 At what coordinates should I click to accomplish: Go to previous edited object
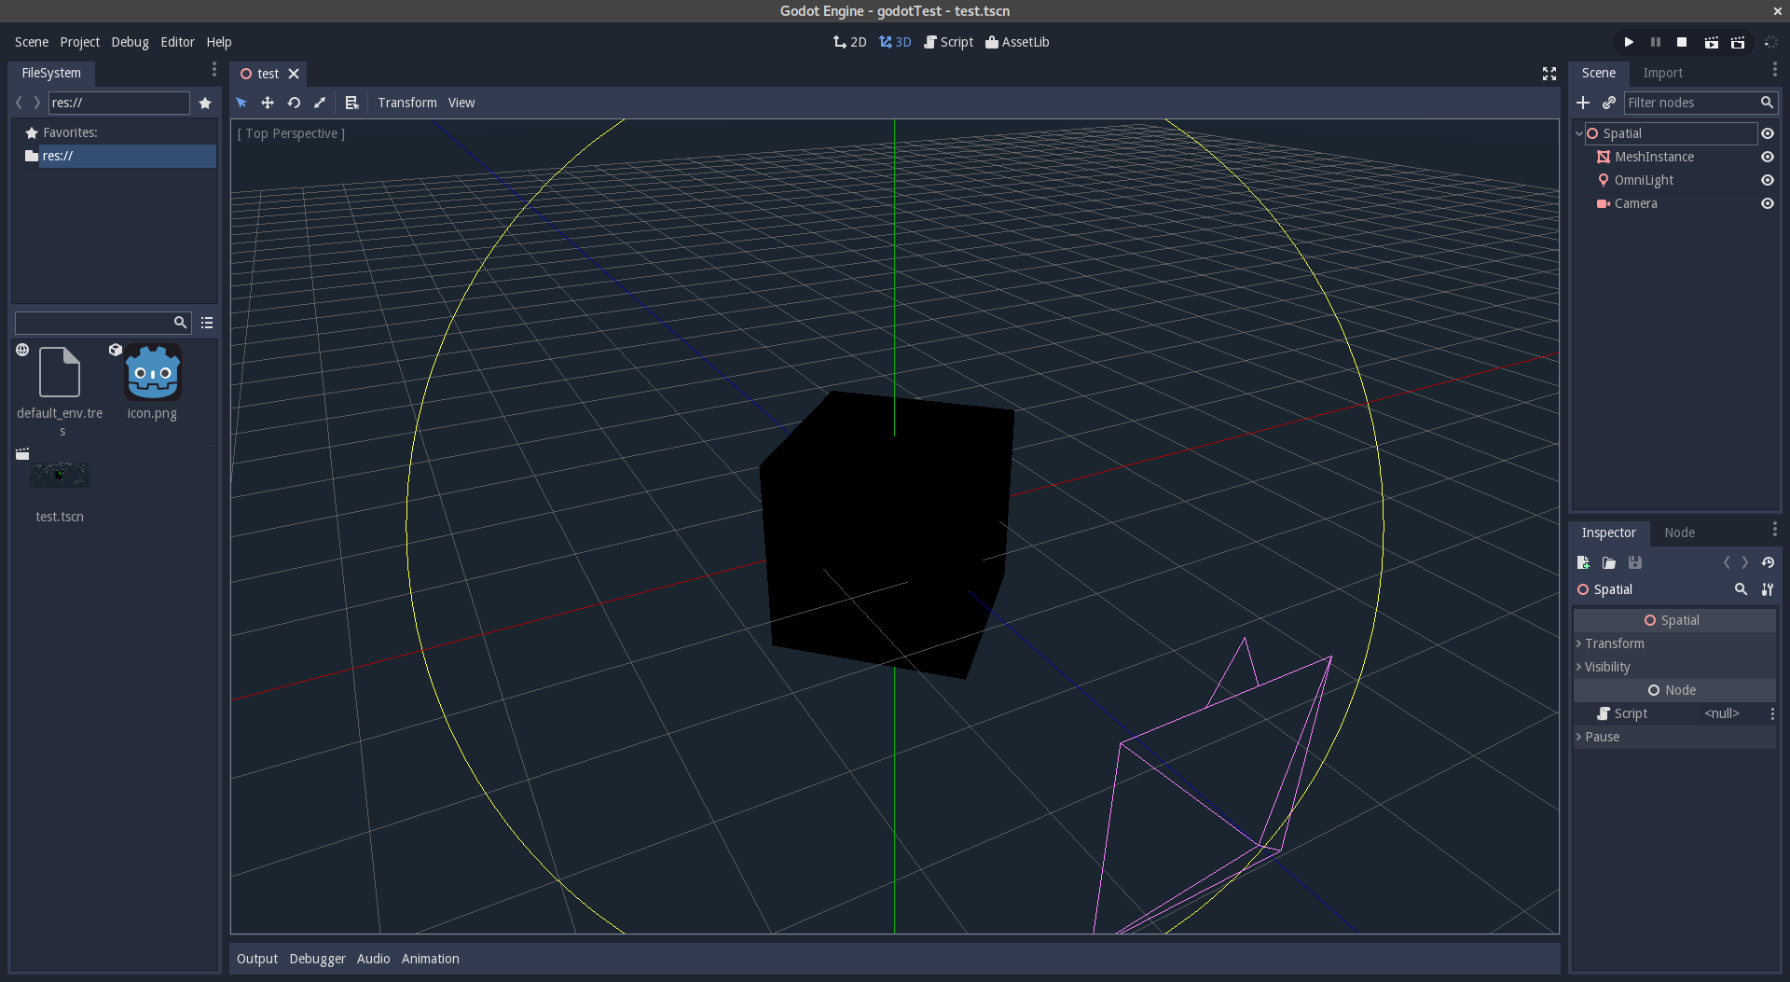1727,562
